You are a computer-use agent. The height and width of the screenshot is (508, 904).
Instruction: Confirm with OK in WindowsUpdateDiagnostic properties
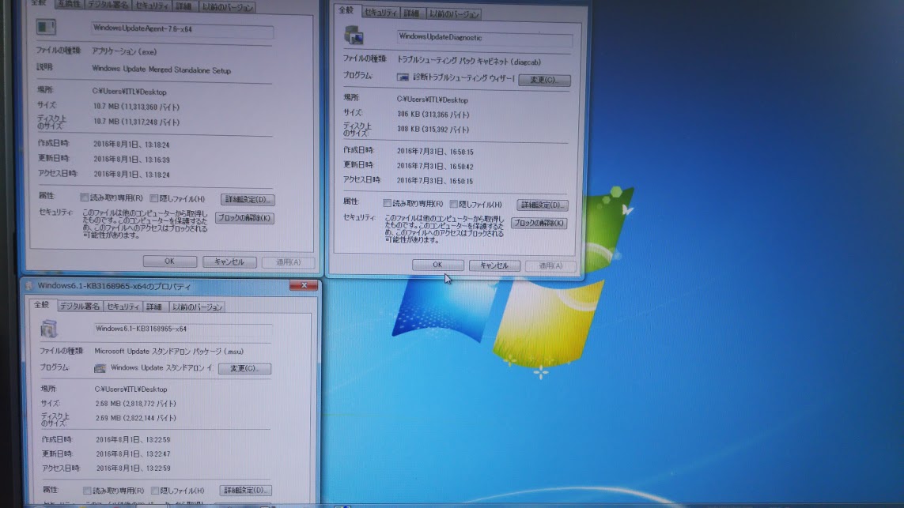click(x=437, y=265)
